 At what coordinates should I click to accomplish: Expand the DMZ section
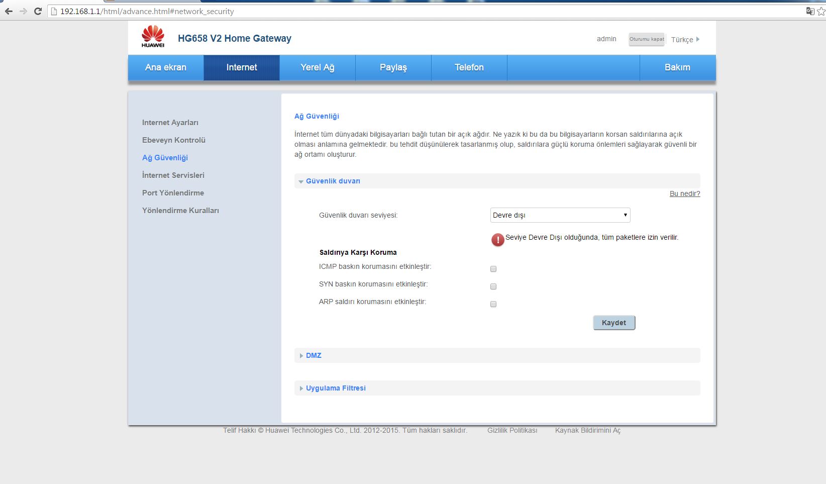pyautogui.click(x=314, y=355)
